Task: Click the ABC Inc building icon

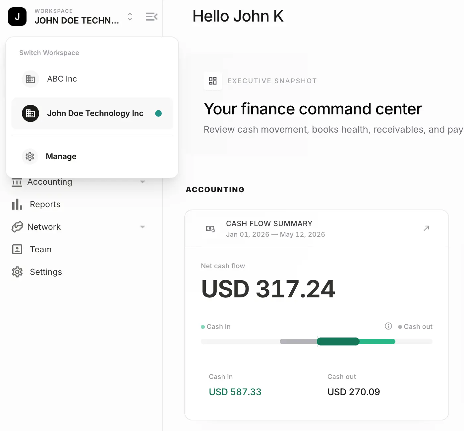Action: (30, 79)
